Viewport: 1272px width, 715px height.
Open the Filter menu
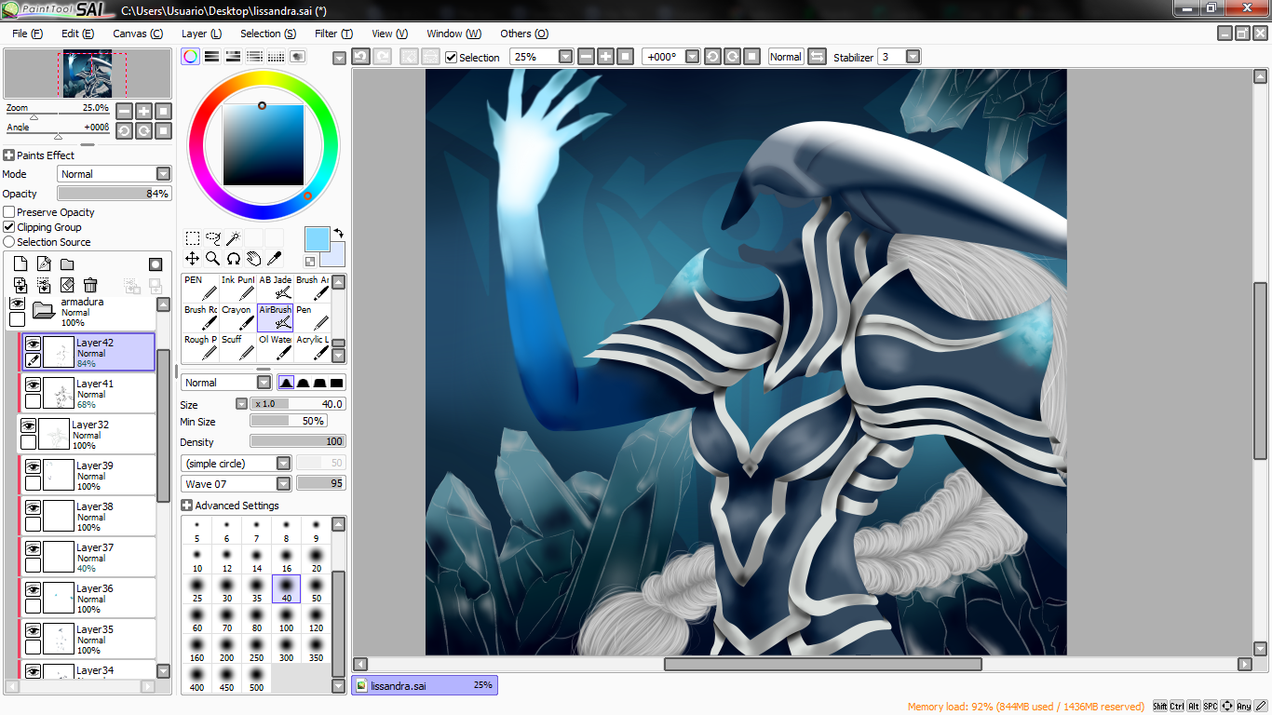click(333, 34)
